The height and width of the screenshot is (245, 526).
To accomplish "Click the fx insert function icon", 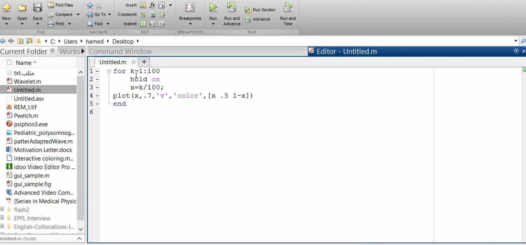I will [x=152, y=5].
